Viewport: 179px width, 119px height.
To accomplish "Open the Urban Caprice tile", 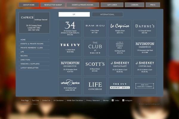I will [x=70, y=86].
